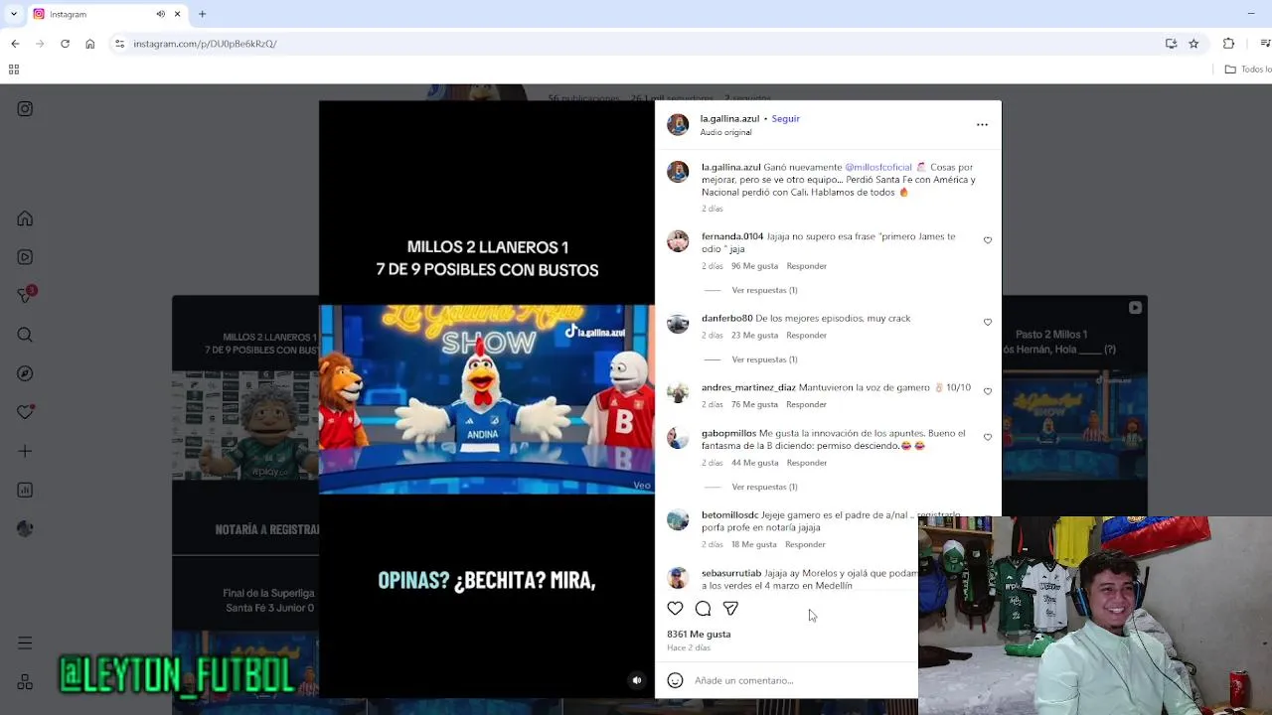Open Reels from the left sidebar

pyautogui.click(x=25, y=257)
